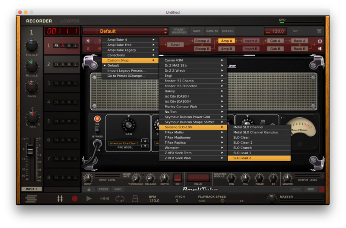
Task: Expand the T-Rex Moller submenu
Action: click(193, 132)
